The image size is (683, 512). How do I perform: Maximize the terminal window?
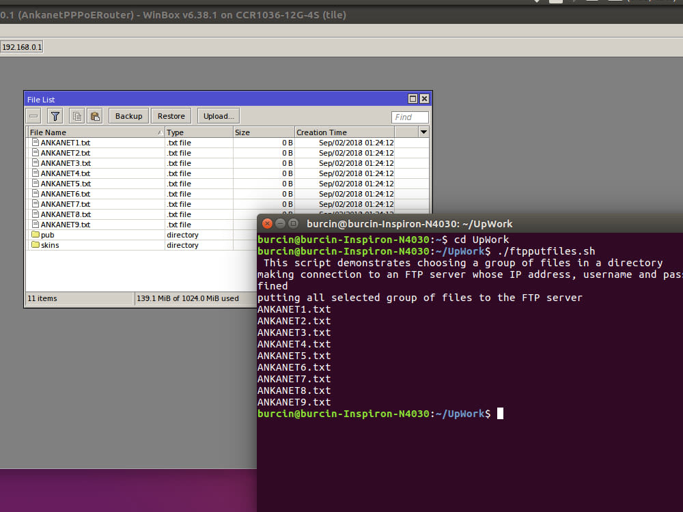tap(293, 224)
